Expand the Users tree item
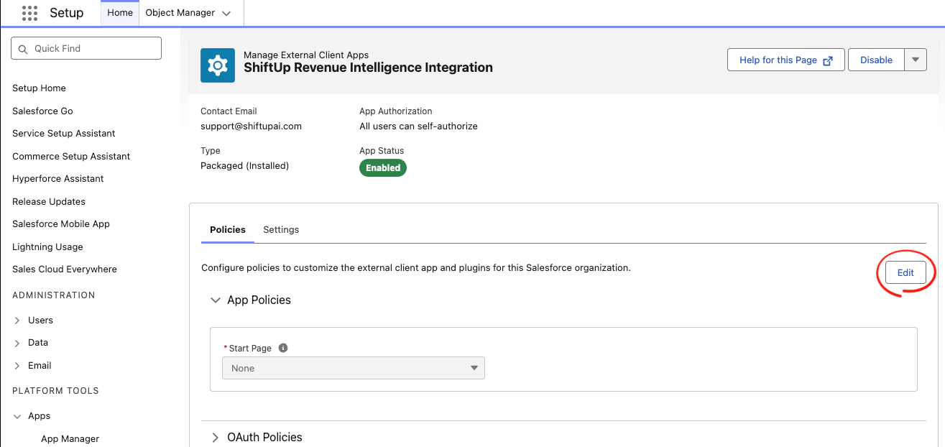The image size is (945, 447). tap(17, 321)
